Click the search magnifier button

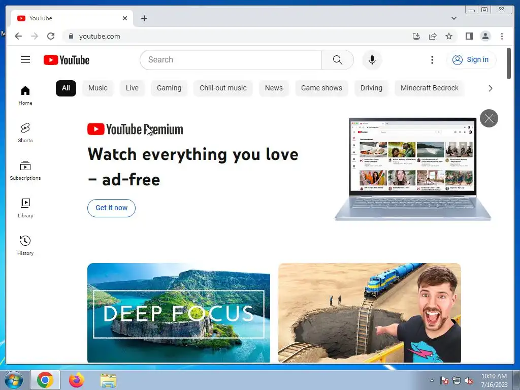click(x=337, y=60)
